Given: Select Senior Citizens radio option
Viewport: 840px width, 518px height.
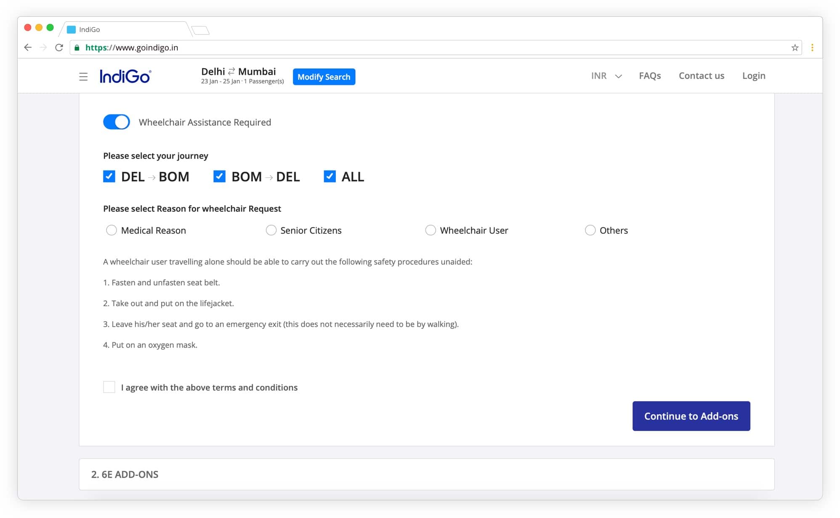Looking at the screenshot, I should click(x=271, y=230).
